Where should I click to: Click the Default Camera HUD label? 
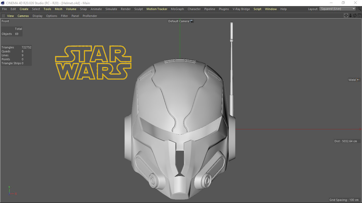tap(179, 21)
